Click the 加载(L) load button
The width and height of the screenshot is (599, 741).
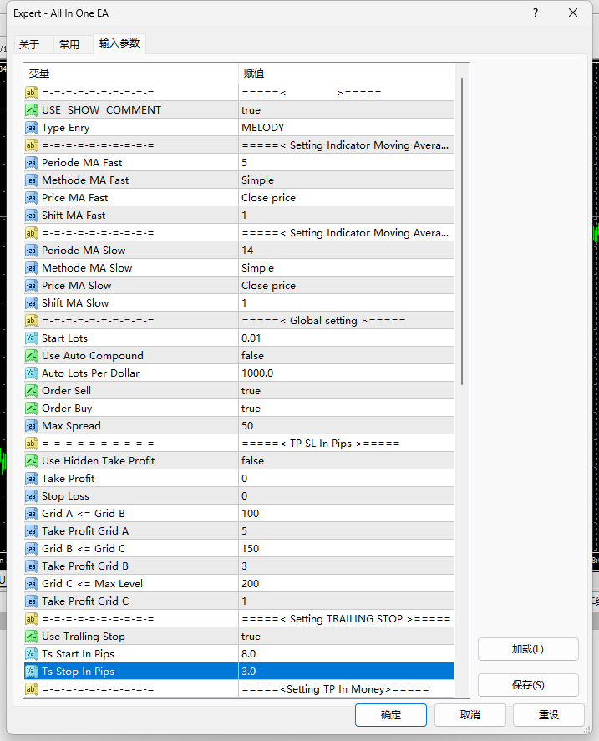tap(528, 649)
